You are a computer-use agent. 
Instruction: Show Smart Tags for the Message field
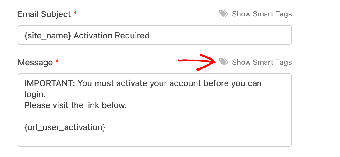coord(262,62)
